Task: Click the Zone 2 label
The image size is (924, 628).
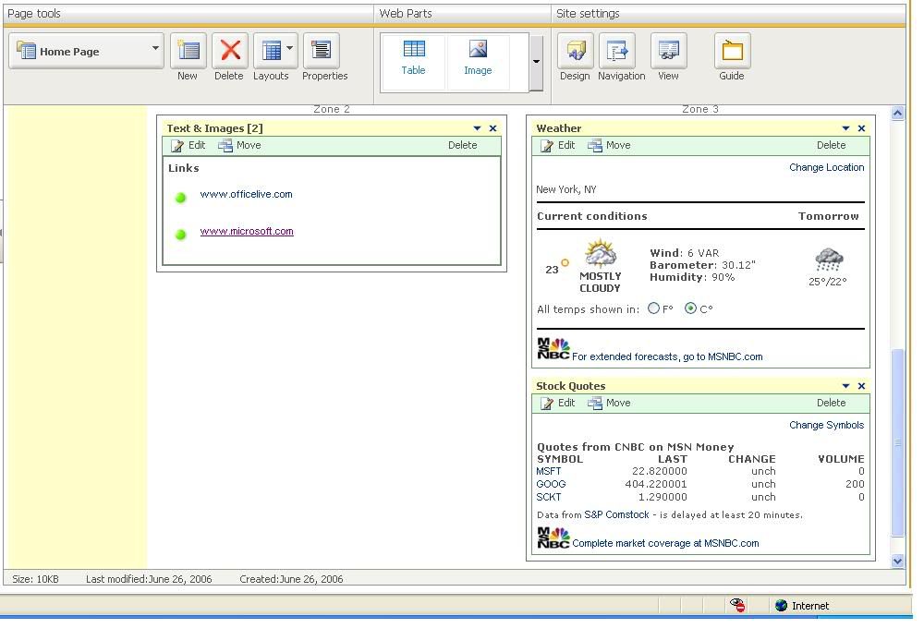Action: tap(331, 110)
